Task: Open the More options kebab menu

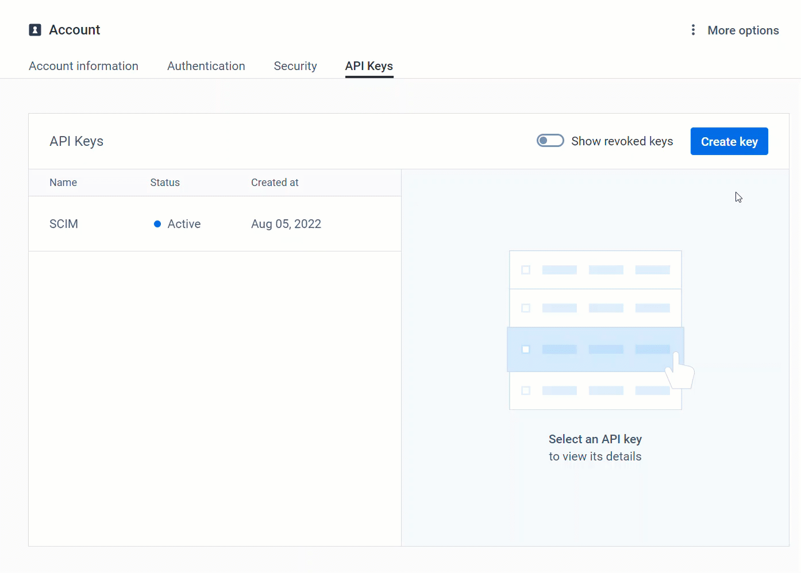Action: point(693,30)
